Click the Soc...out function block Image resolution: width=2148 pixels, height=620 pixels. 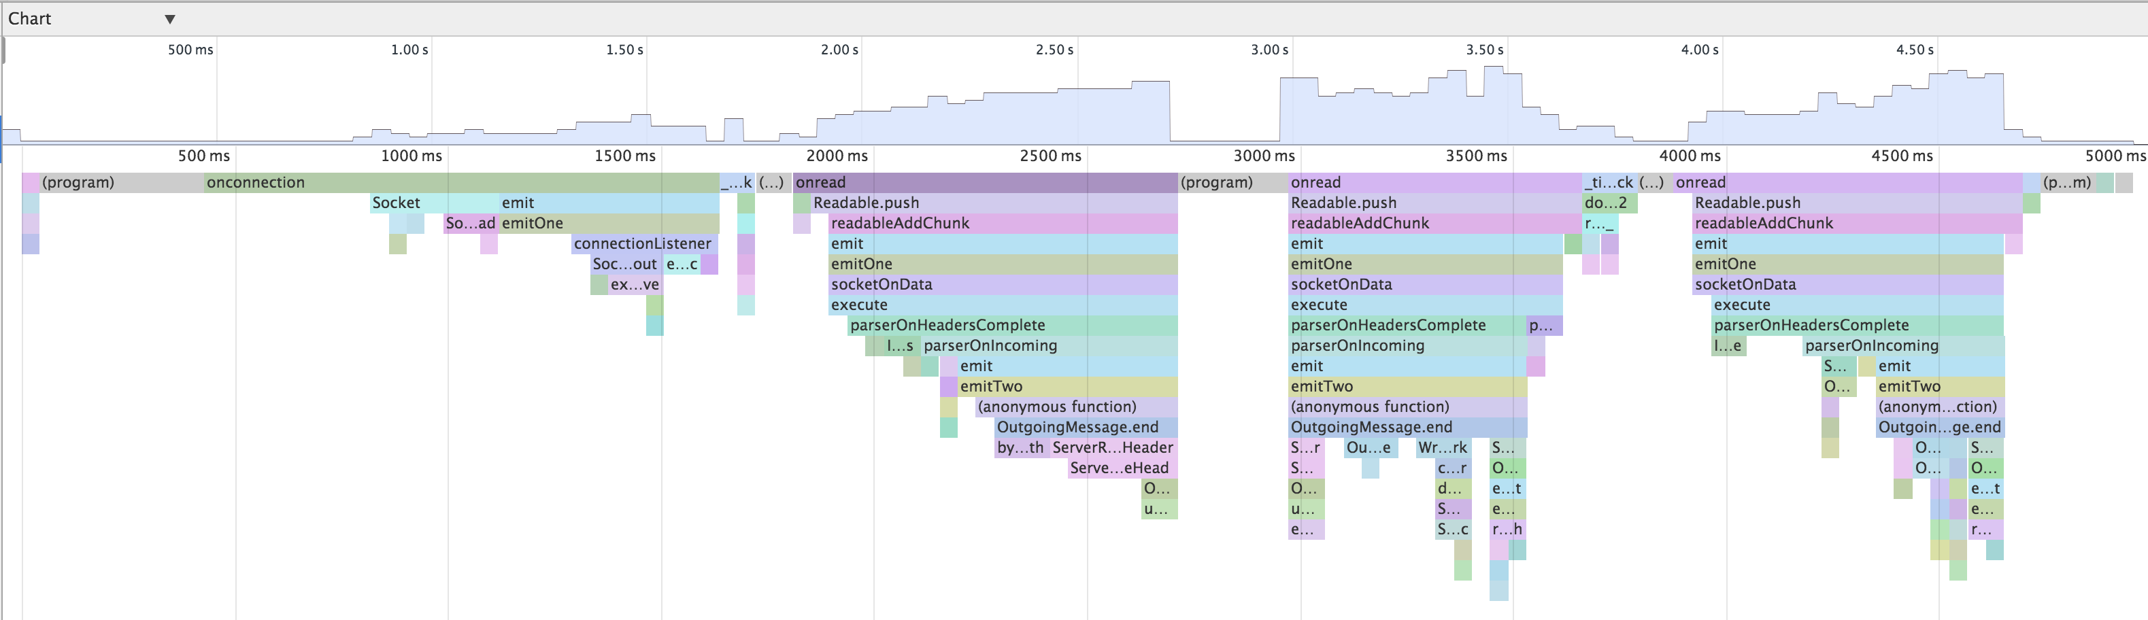click(x=624, y=264)
